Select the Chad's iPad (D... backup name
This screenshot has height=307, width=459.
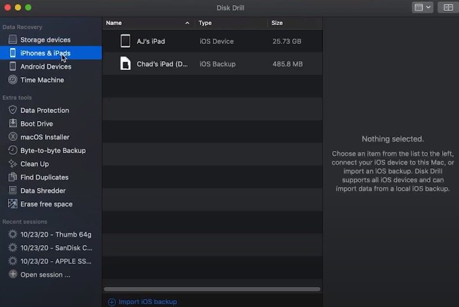[162, 64]
